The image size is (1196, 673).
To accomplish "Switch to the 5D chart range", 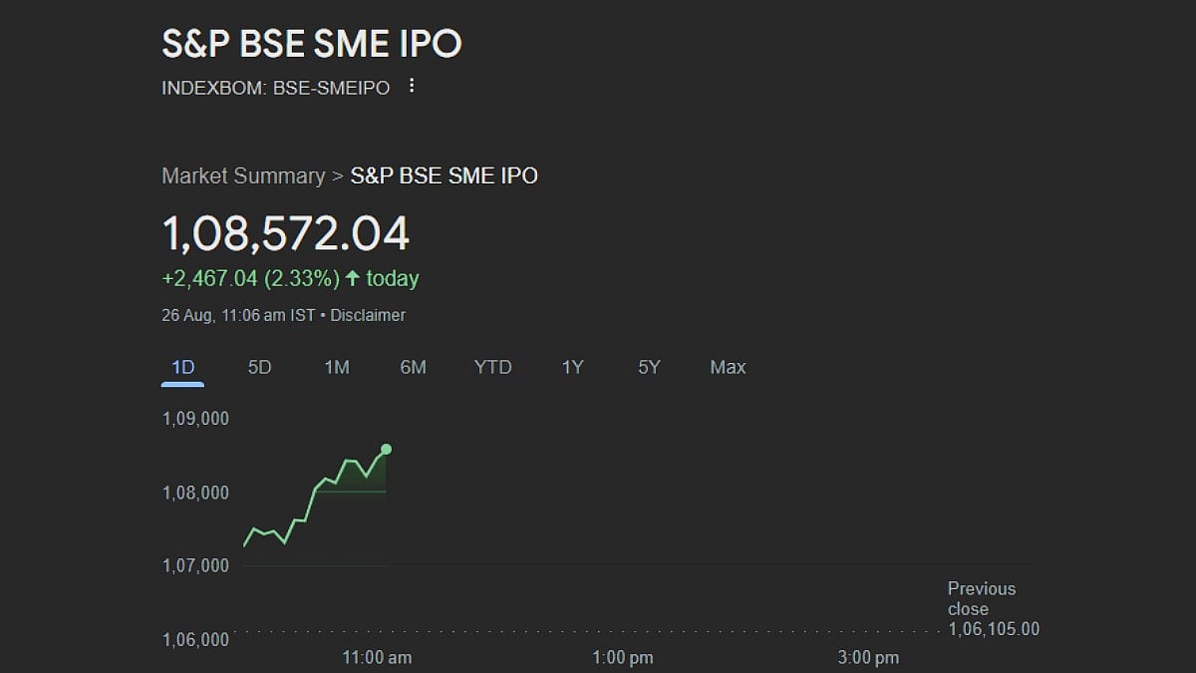I will point(259,368).
